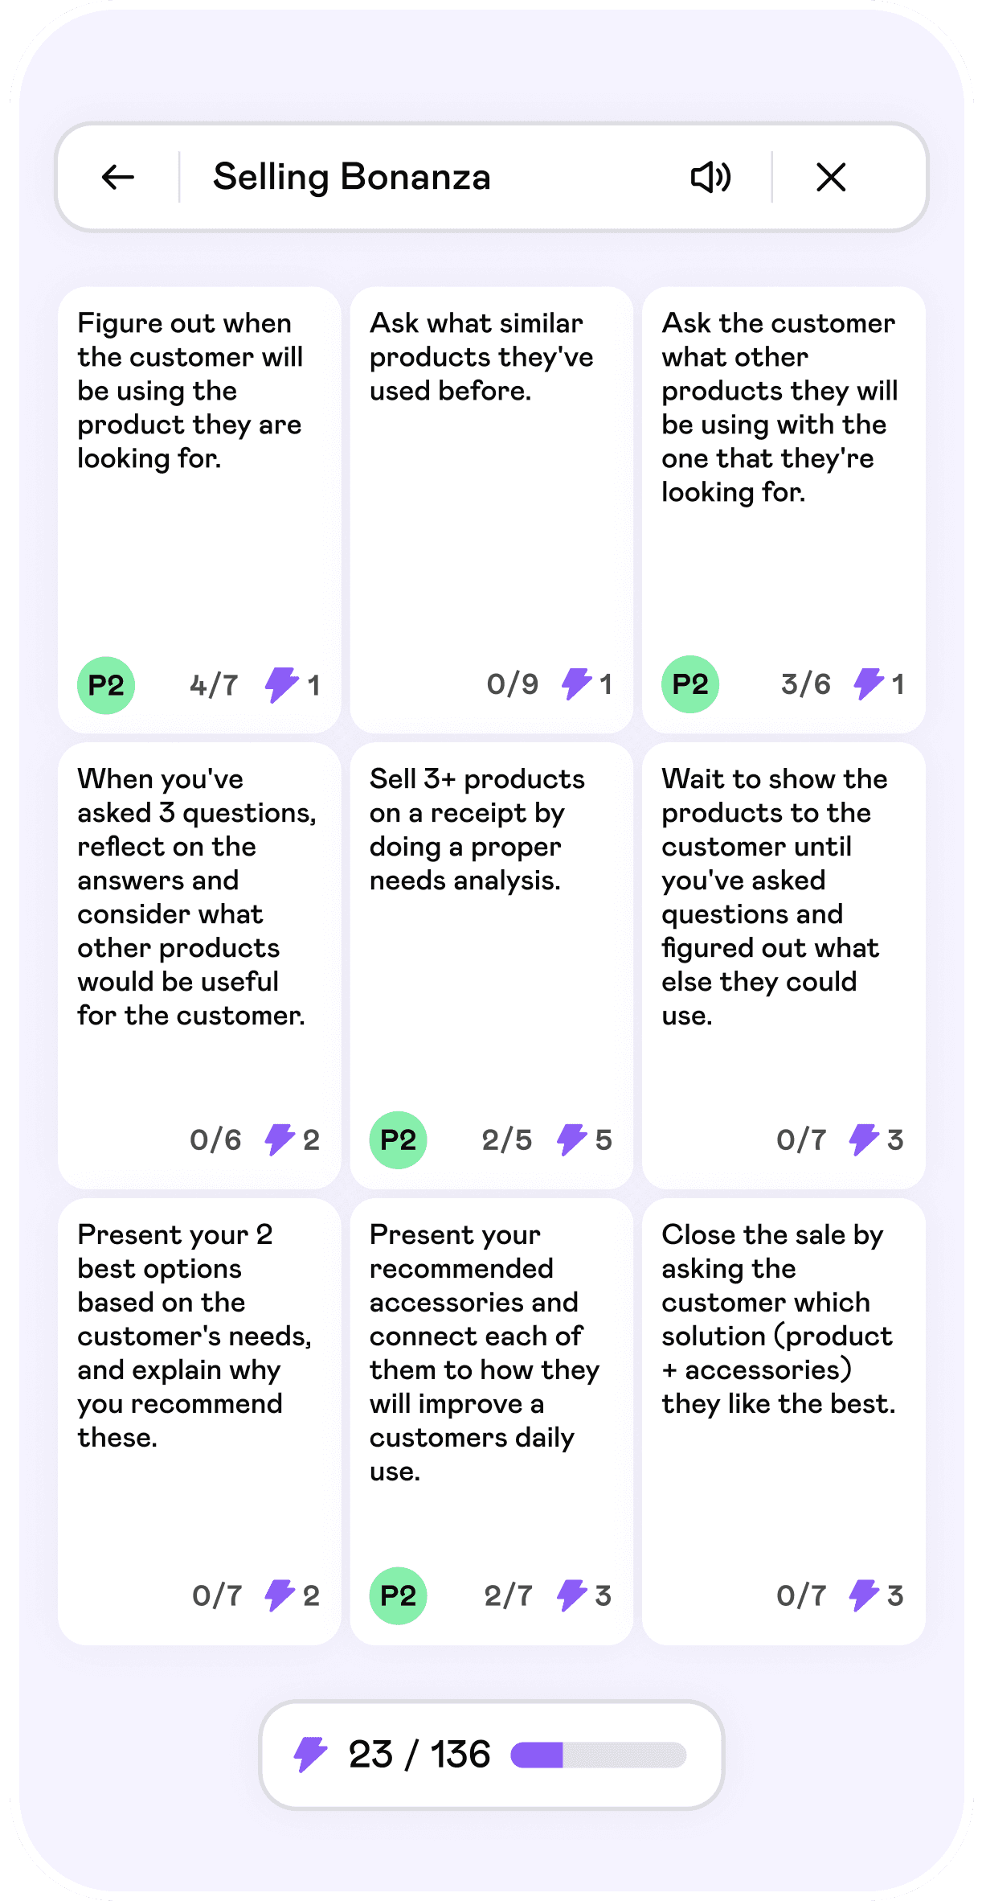Image resolution: width=982 pixels, height=1901 pixels.
Task: Close the Selling Bonanza screen
Action: tap(831, 177)
